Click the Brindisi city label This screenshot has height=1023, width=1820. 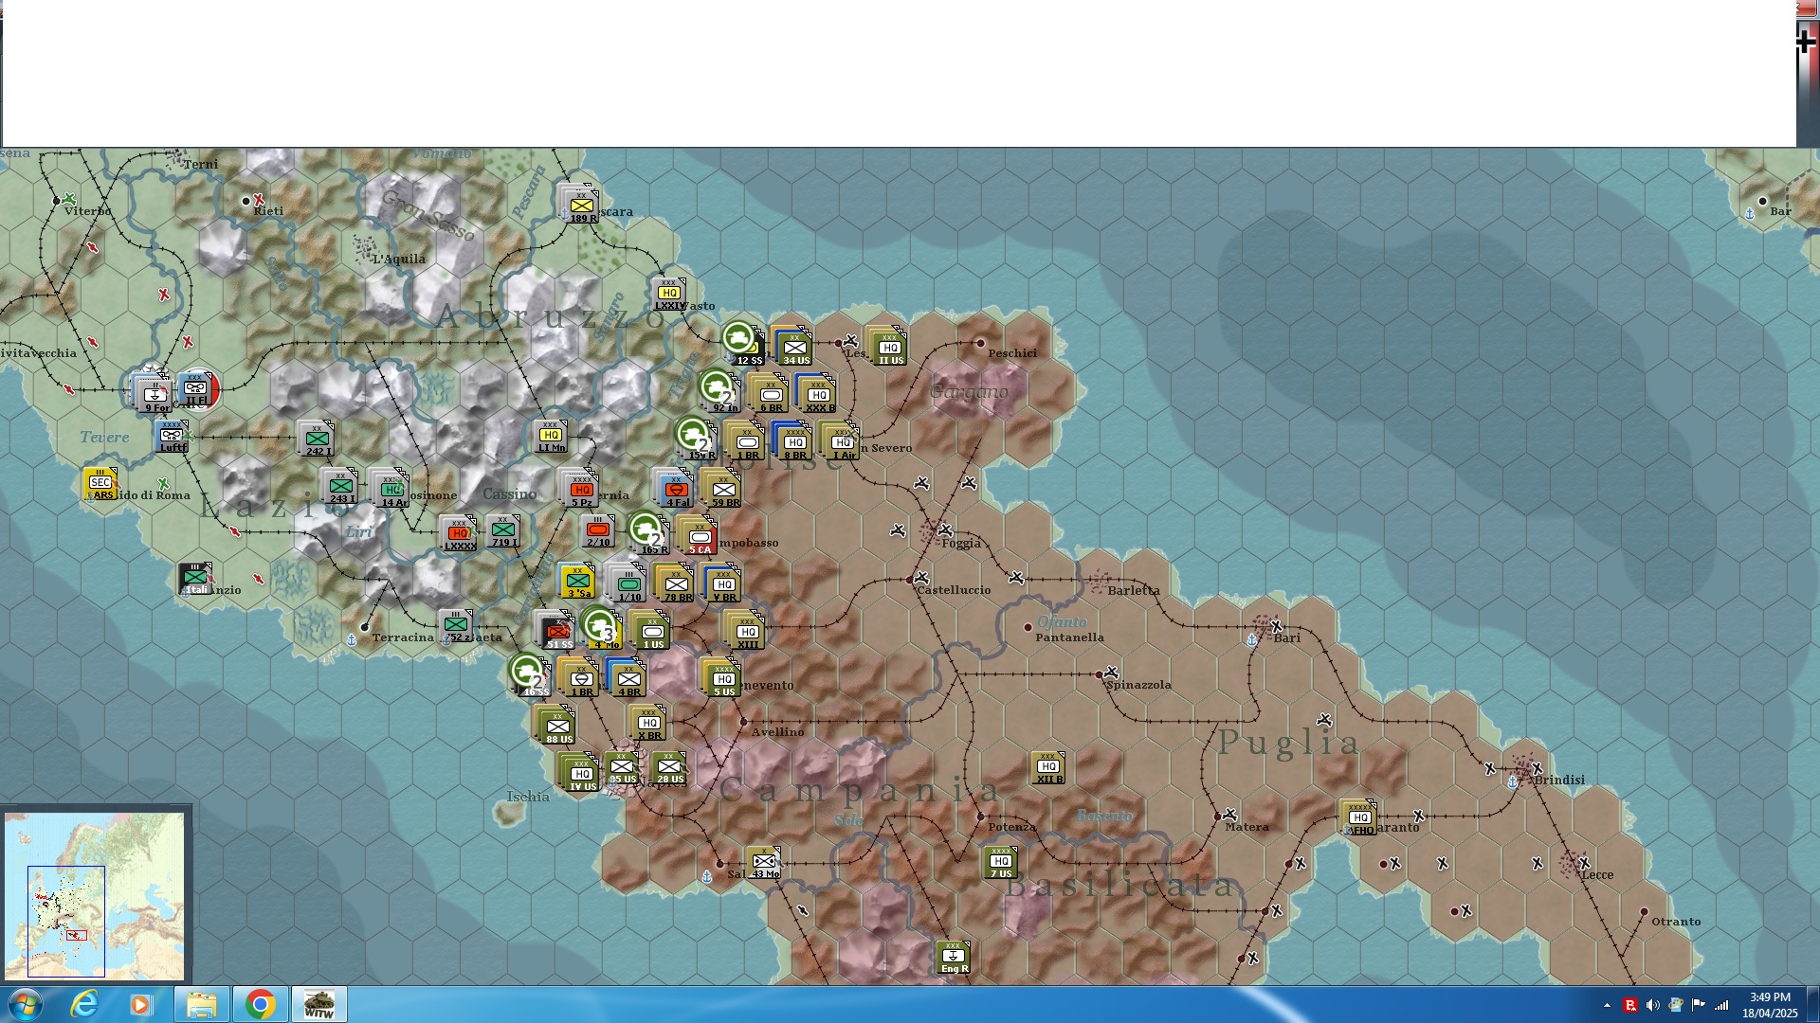click(x=1559, y=781)
